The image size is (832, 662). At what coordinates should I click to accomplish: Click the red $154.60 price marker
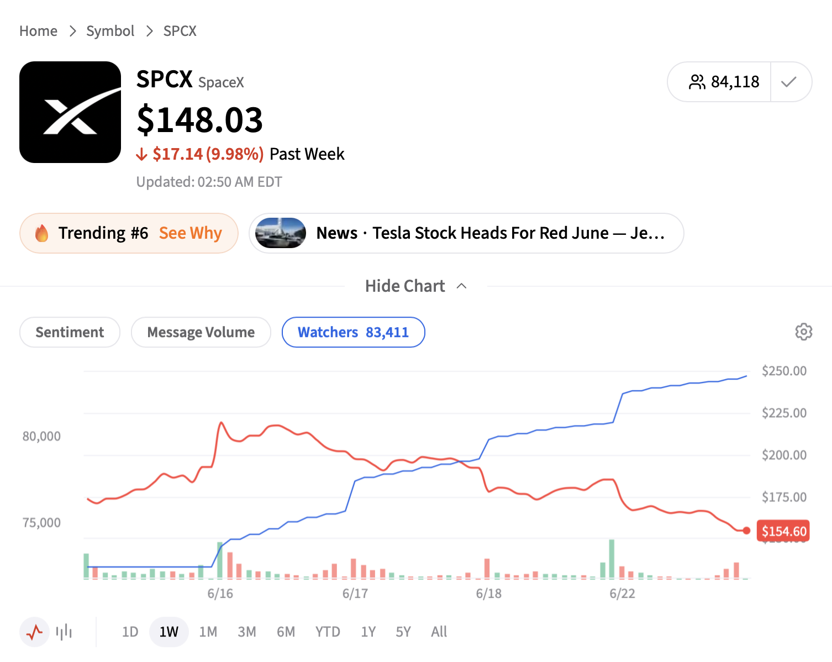(783, 531)
